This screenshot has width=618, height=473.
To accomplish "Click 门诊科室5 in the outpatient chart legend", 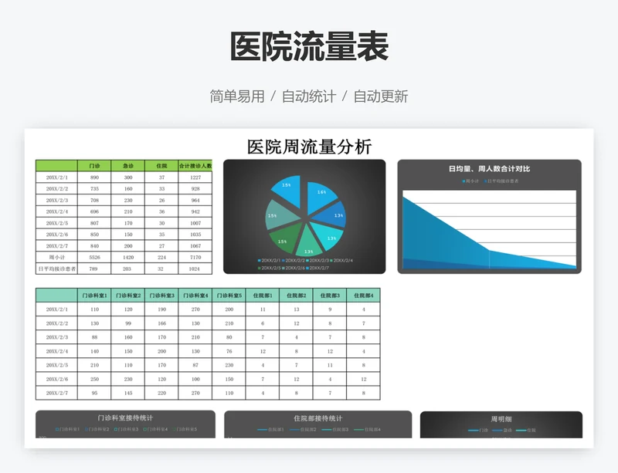I will 185,429.
